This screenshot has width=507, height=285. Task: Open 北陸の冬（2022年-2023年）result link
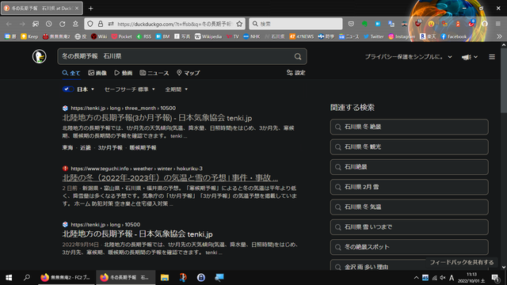tap(170, 177)
